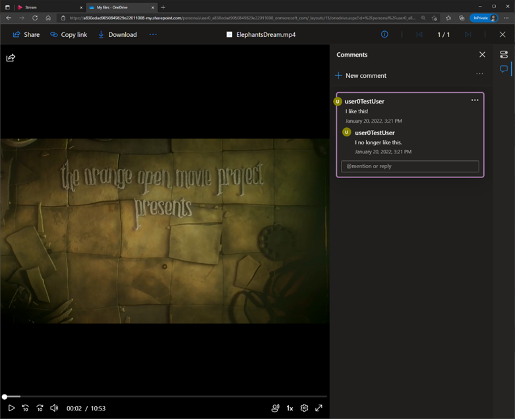515x419 pixels.
Task: Play the video
Action: coord(11,408)
